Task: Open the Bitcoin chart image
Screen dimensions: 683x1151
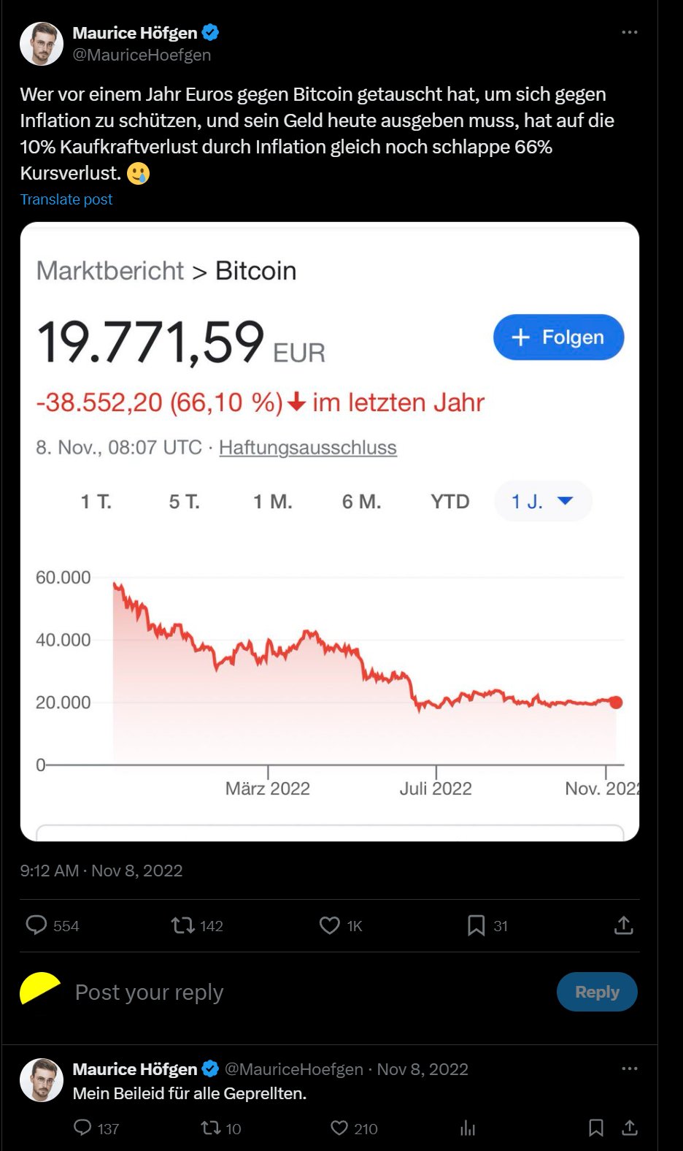Action: coord(330,531)
